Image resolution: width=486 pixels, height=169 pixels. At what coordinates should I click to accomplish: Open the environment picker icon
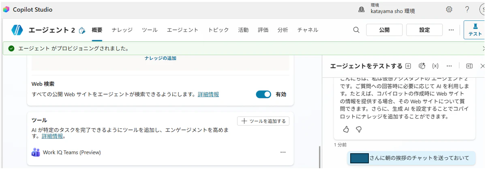click(361, 10)
